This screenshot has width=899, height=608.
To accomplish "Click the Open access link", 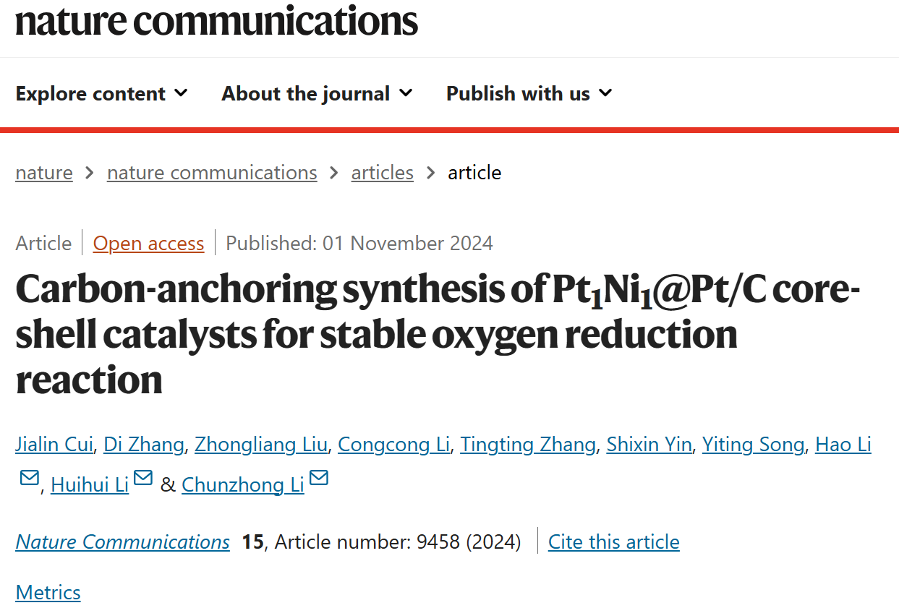I will click(149, 243).
